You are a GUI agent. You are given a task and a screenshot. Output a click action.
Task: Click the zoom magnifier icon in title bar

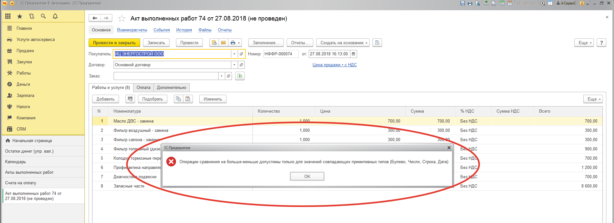point(543,3)
